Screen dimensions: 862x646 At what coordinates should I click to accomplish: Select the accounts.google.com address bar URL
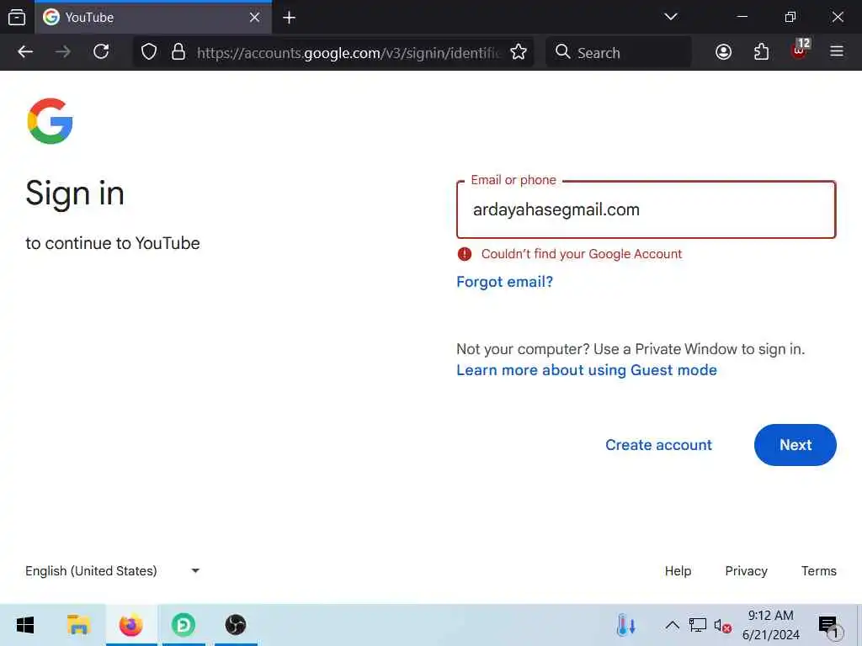[x=349, y=53]
